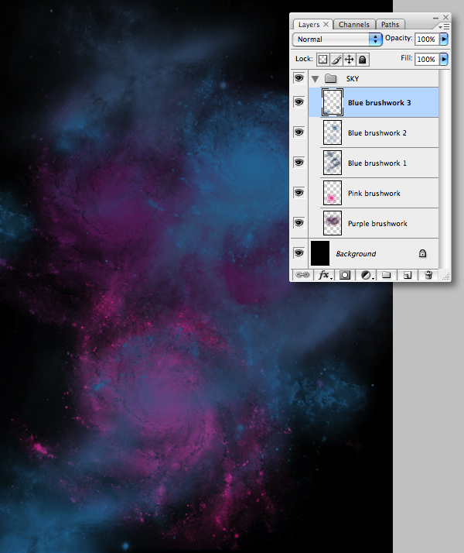Click the Fill value field
This screenshot has width=464, height=553.
(427, 59)
